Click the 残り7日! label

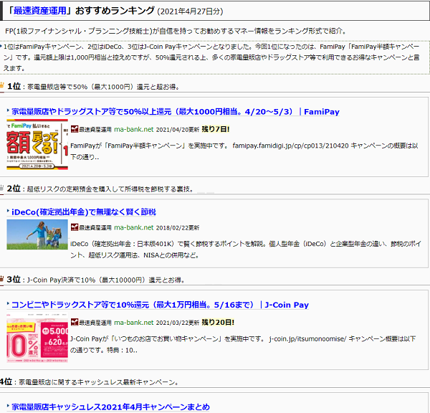[x=216, y=129]
